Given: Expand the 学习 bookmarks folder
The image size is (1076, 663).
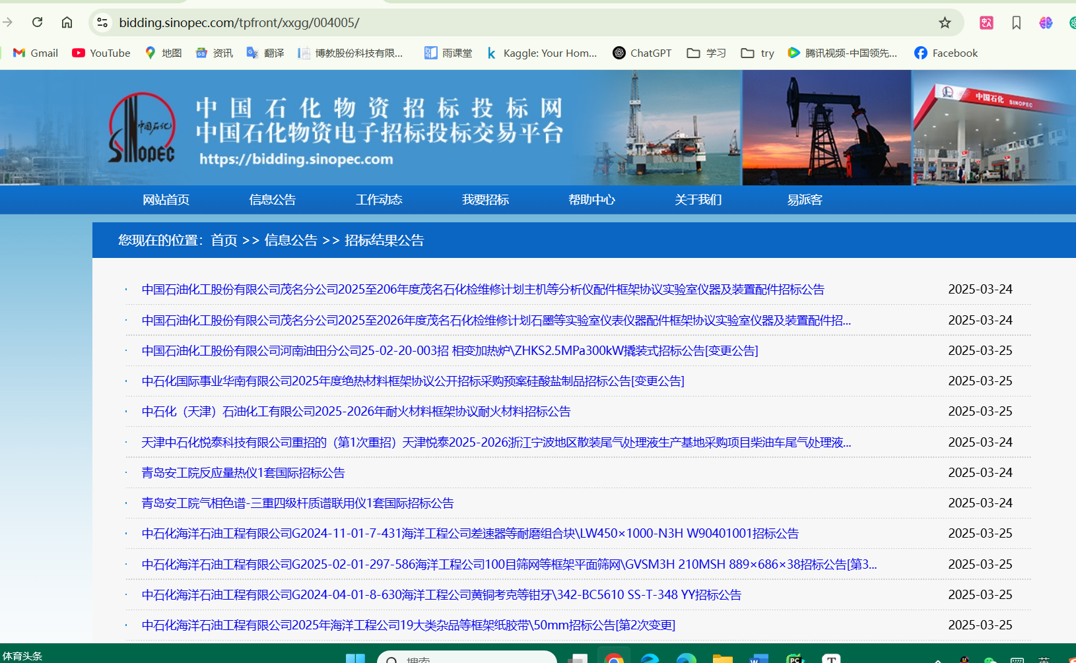Looking at the screenshot, I should point(706,53).
